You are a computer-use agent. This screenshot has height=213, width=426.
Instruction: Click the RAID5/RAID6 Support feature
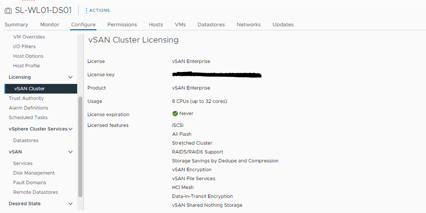198,152
